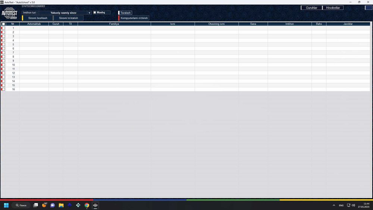The image size is (373, 210).
Task: Sort by the Familiya column header
Action: click(114, 24)
